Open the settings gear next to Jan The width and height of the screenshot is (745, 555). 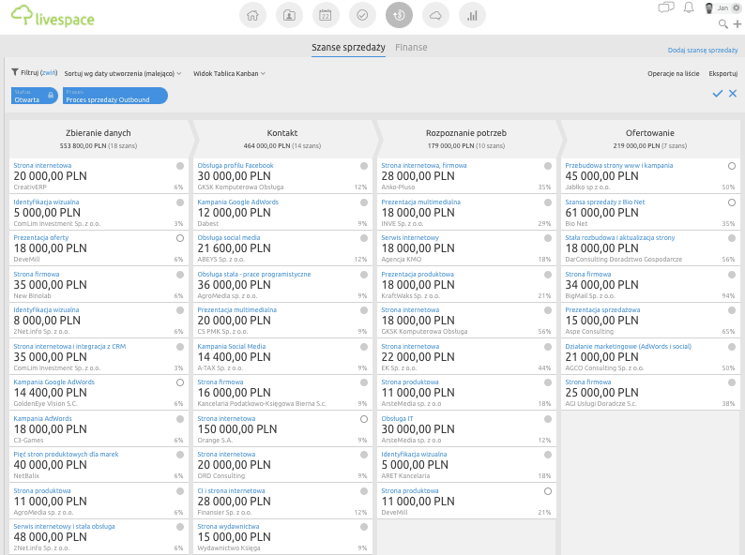pyautogui.click(x=737, y=7)
